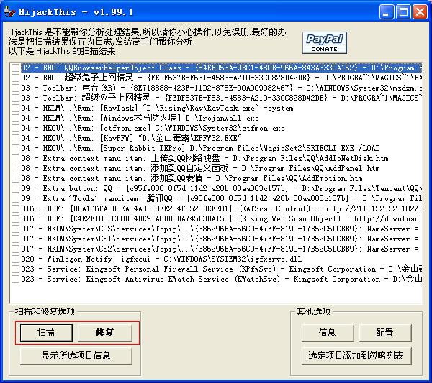The height and width of the screenshot is (383, 432).
Task: Select the AddEmotion.htm row text
Action: click(x=192, y=178)
